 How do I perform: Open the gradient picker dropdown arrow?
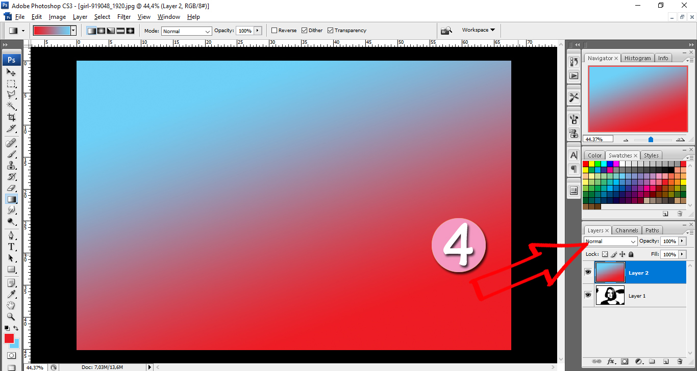[x=73, y=31]
